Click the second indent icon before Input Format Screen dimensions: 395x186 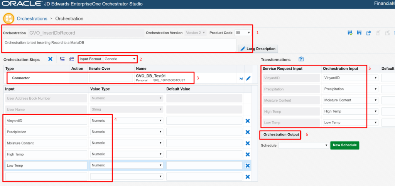[x=72, y=59]
